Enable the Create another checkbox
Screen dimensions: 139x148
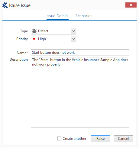(x=59, y=138)
